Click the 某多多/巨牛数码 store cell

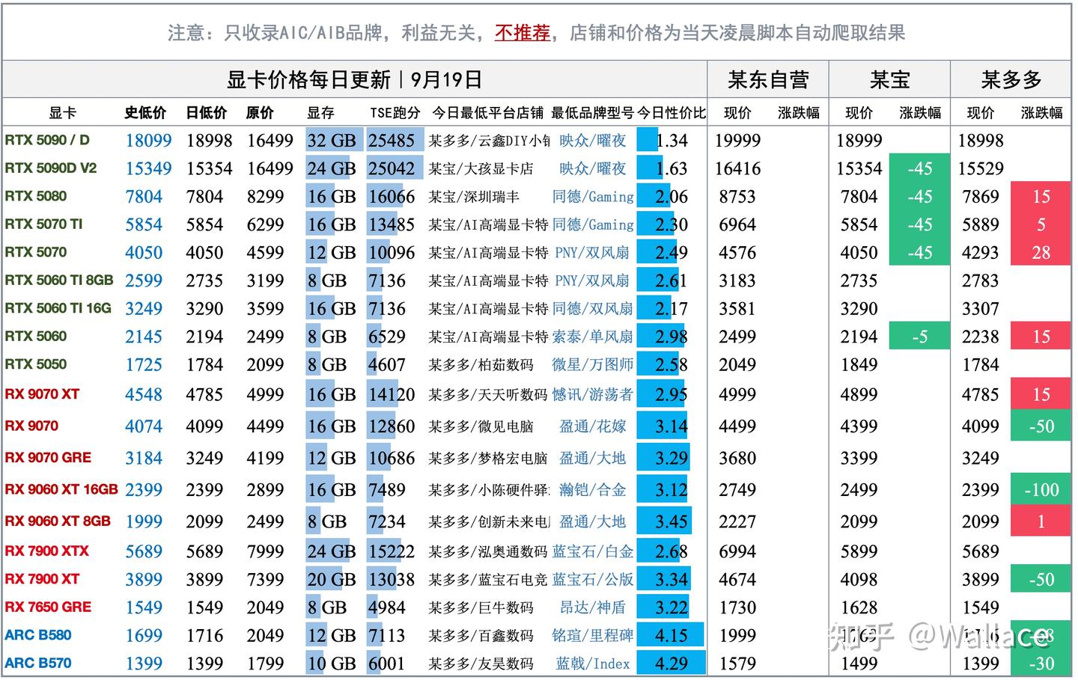click(x=481, y=607)
